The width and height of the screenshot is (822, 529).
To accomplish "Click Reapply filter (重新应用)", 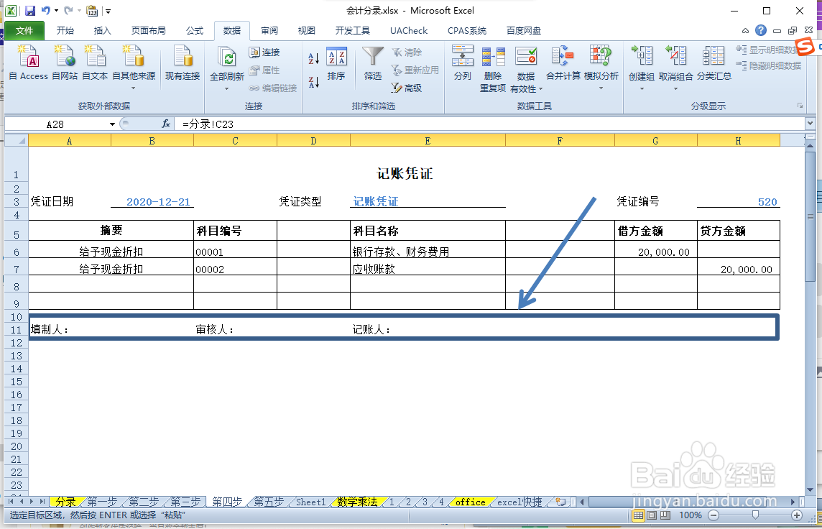I will coord(415,70).
